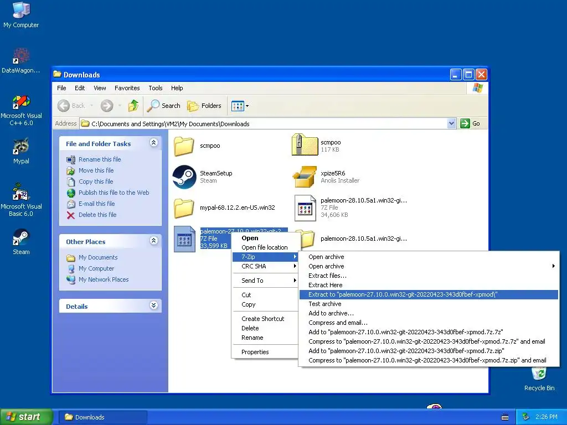Select the xpize5R6 Anolis Installer
Screen dimensions: 567x425
(305, 177)
